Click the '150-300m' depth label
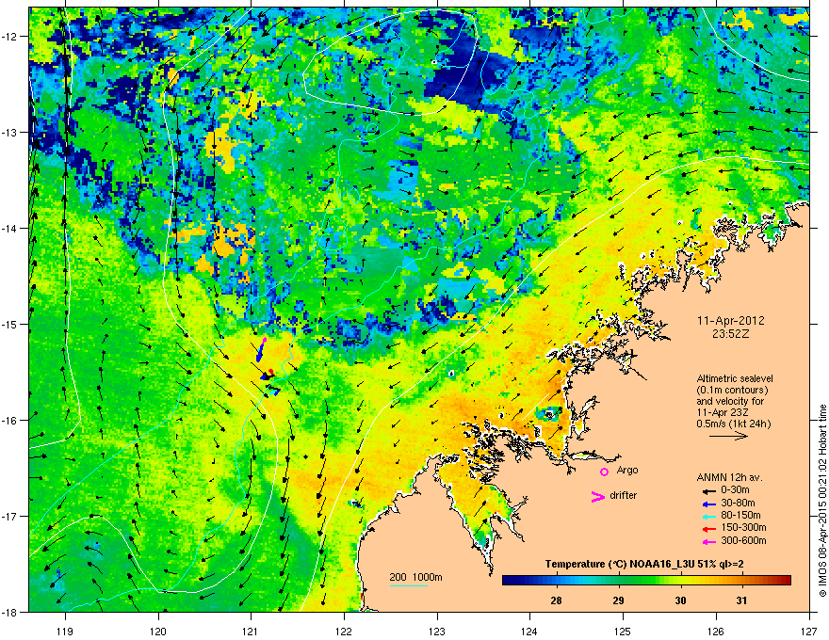This screenshot has height=640, width=829. pos(743,527)
